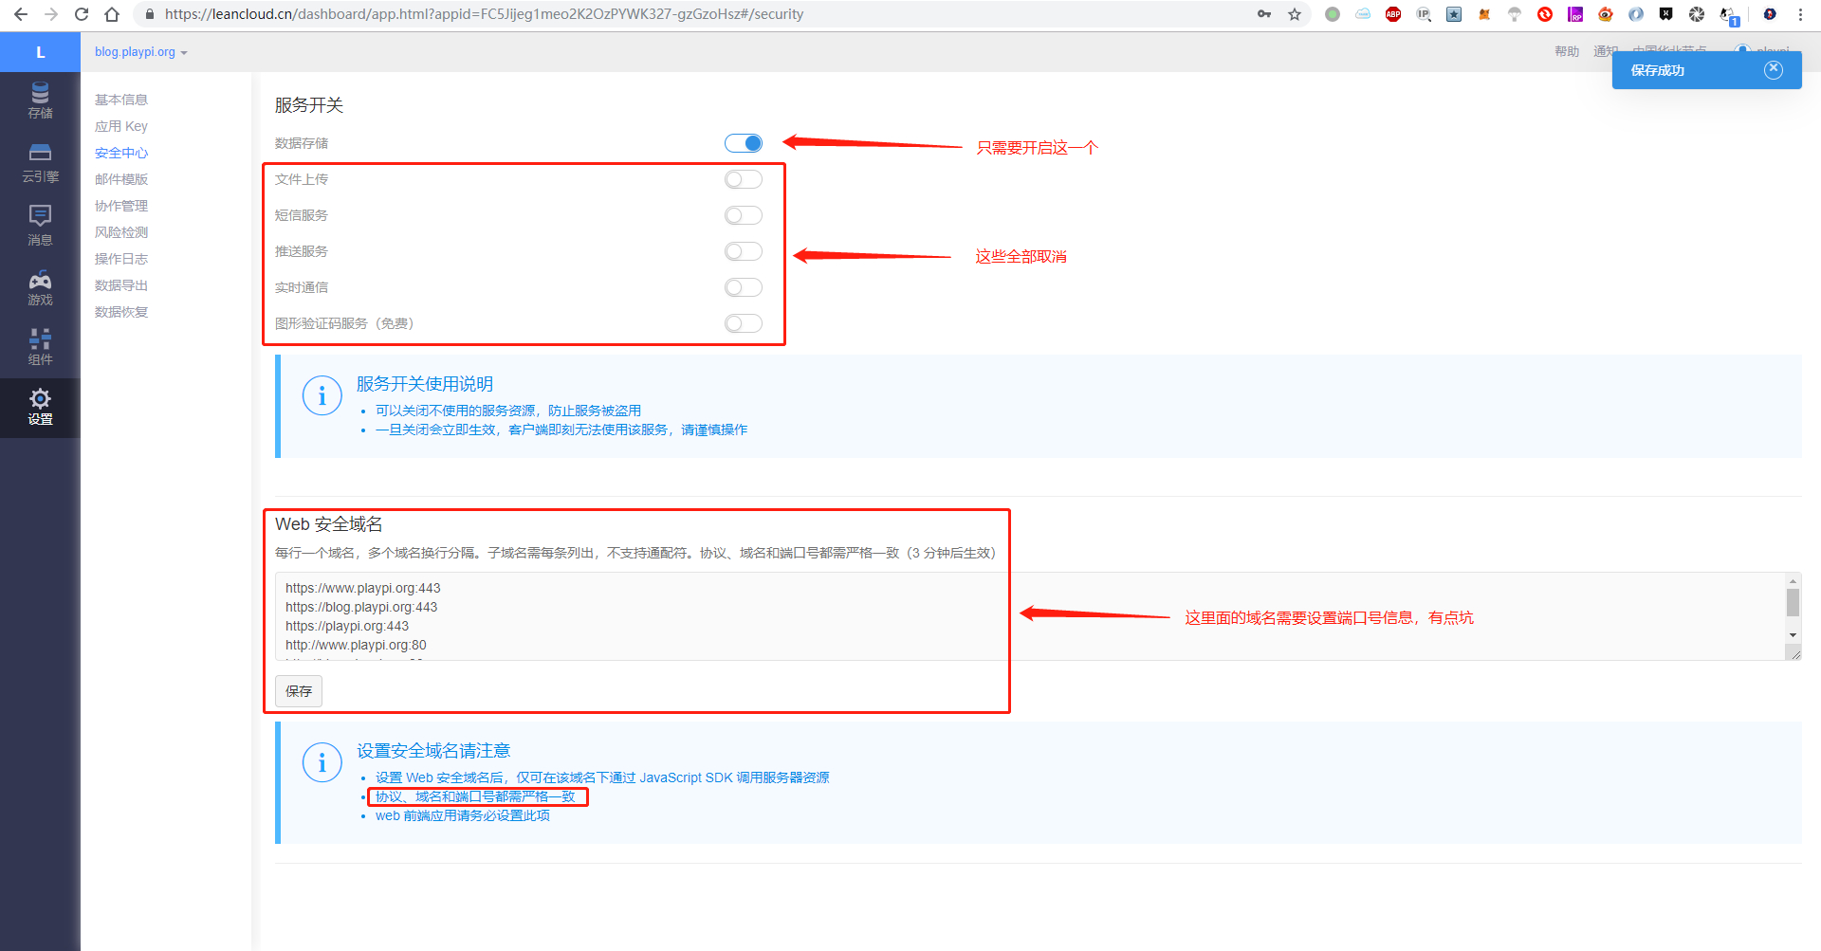Open the 风险检测 settings page
The width and height of the screenshot is (1821, 951).
[121, 232]
